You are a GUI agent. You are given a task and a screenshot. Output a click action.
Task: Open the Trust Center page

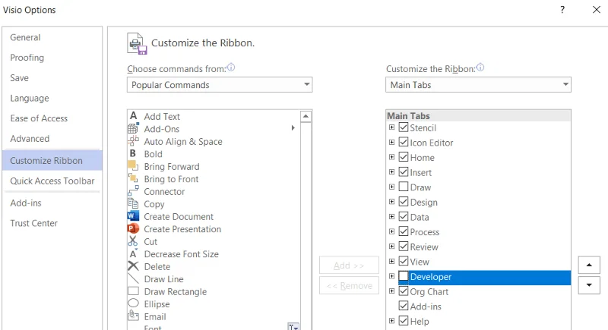[x=33, y=223]
